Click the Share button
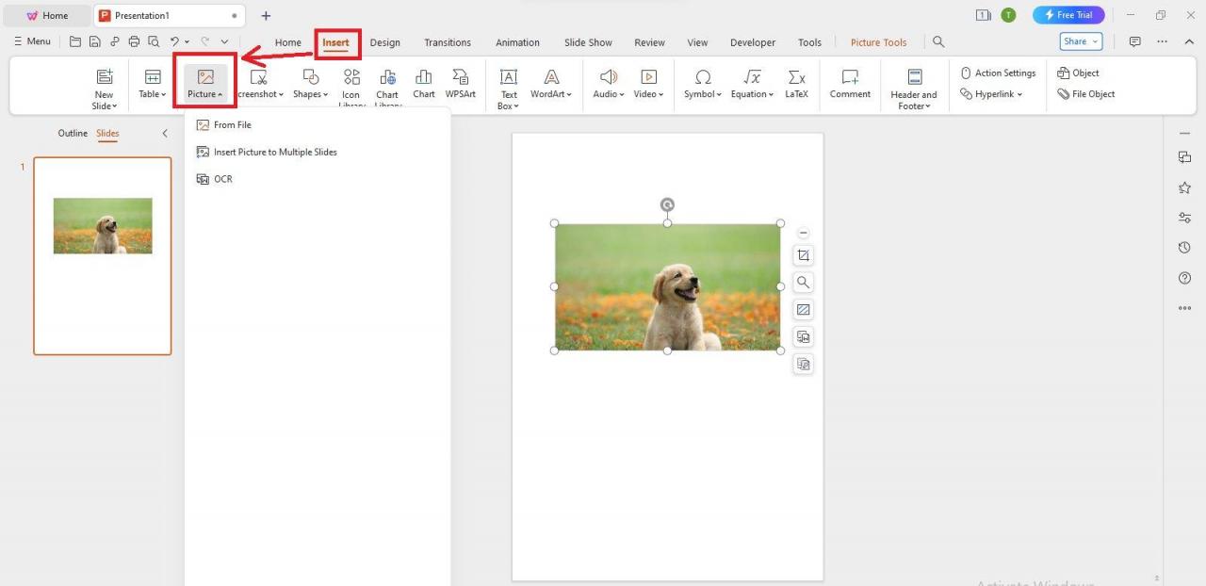The width and height of the screenshot is (1206, 586). [1078, 41]
